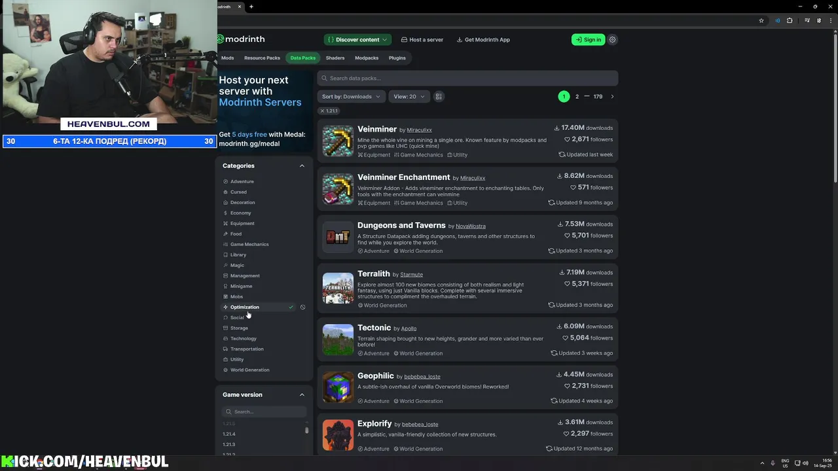Viewport: 838px width, 471px height.
Task: Switch to grid layout view icon
Action: pyautogui.click(x=439, y=96)
